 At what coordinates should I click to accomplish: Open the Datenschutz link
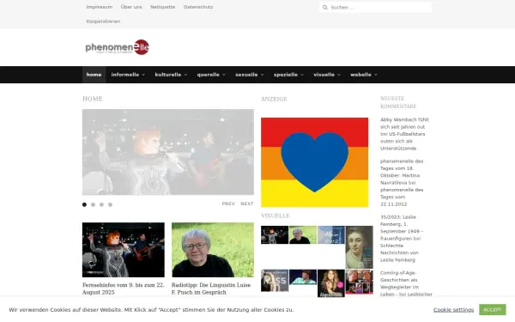pyautogui.click(x=198, y=7)
